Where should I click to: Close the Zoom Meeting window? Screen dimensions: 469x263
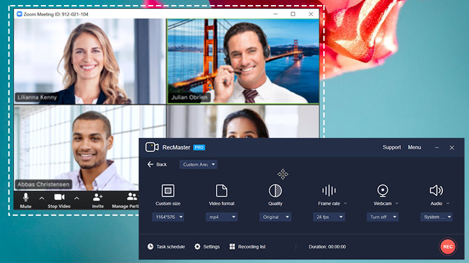(x=311, y=14)
